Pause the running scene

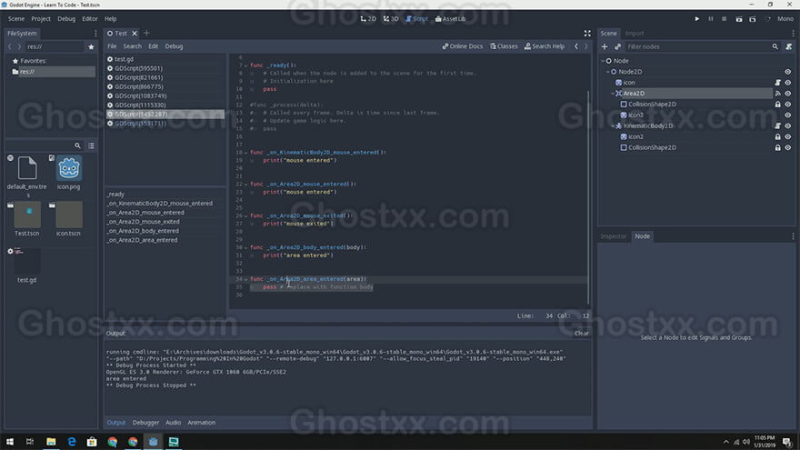coord(711,19)
